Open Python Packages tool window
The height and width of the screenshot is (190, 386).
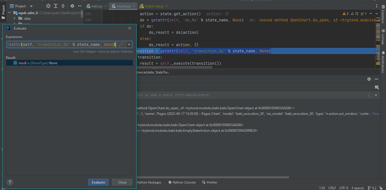click(149, 182)
